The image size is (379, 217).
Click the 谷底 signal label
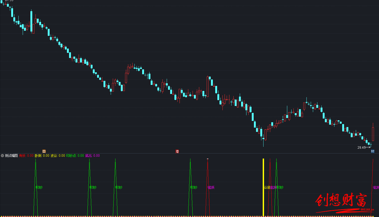pyautogui.click(x=267, y=187)
